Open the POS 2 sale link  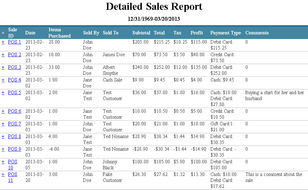[14, 55]
